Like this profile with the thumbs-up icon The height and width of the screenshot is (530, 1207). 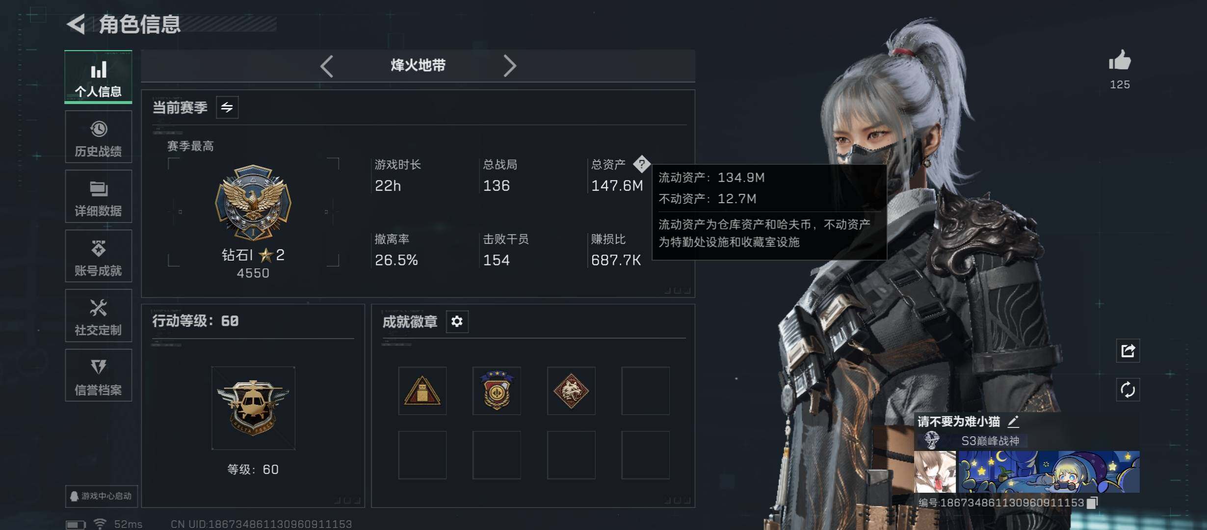point(1120,61)
